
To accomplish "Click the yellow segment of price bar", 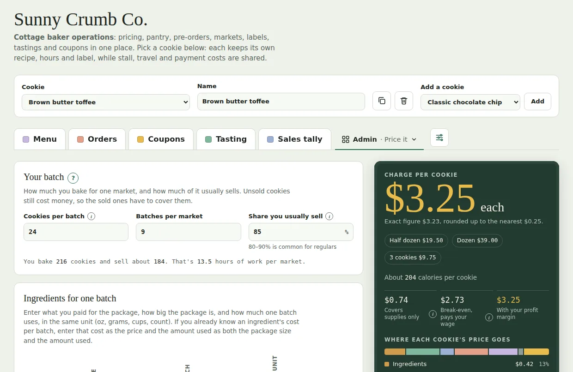I will [536, 352].
